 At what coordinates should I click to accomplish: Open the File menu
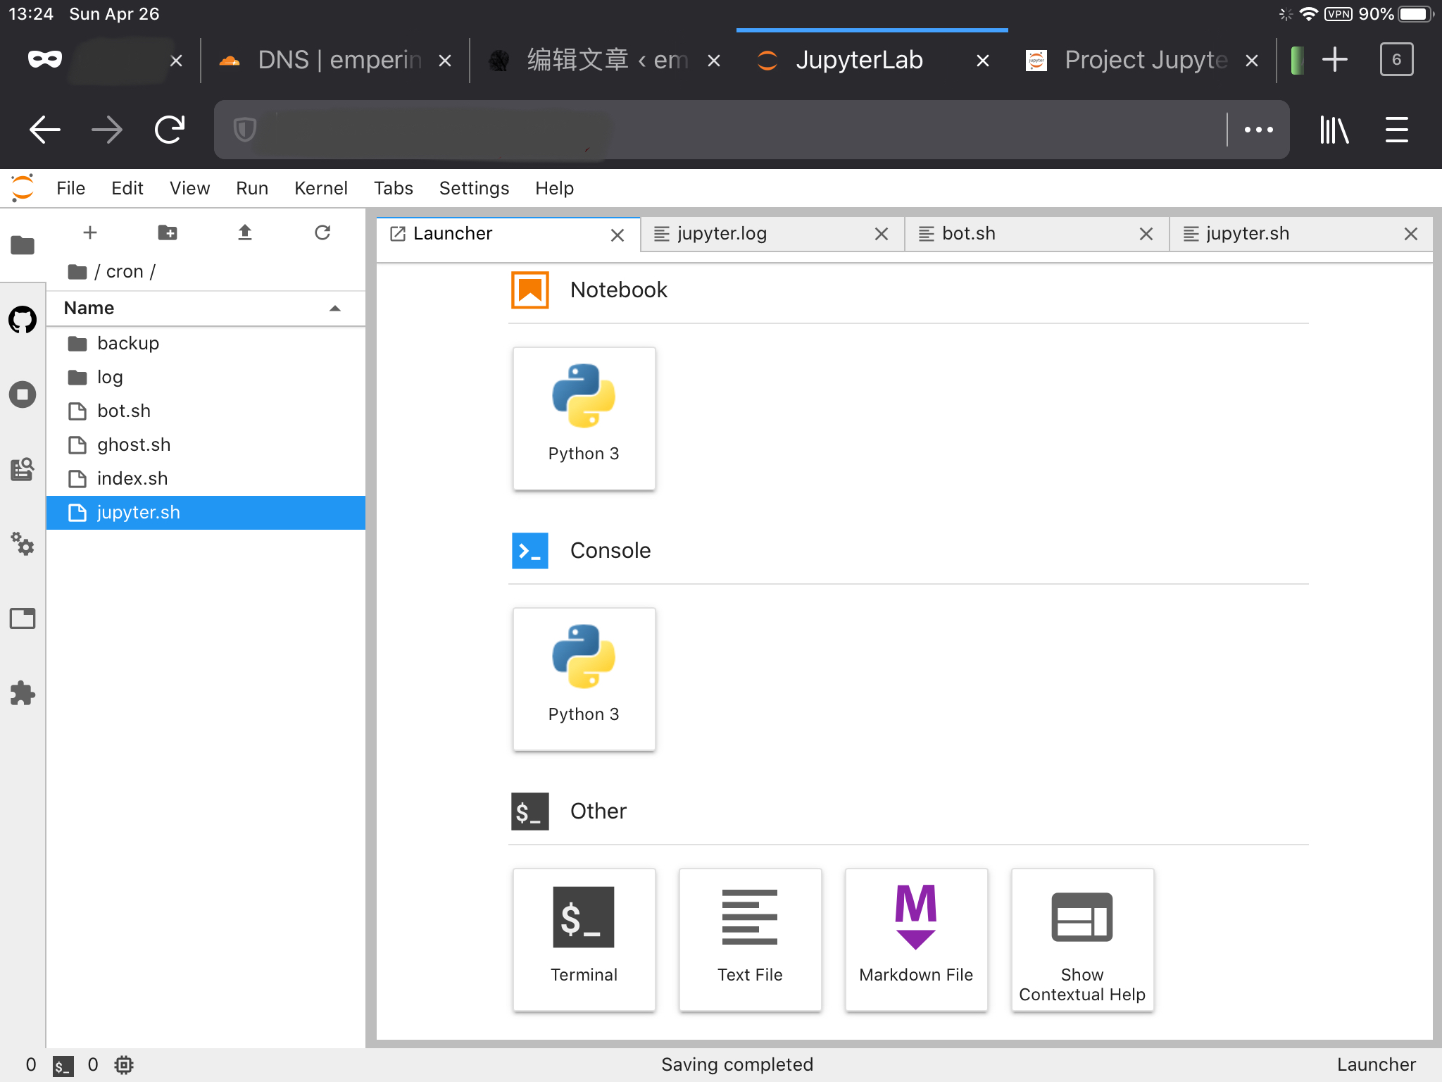pyautogui.click(x=70, y=188)
